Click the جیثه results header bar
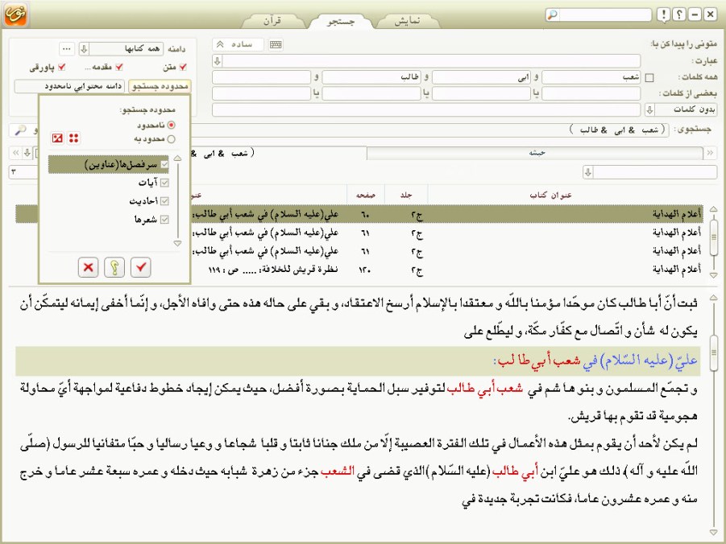The image size is (726, 544). pos(535,153)
